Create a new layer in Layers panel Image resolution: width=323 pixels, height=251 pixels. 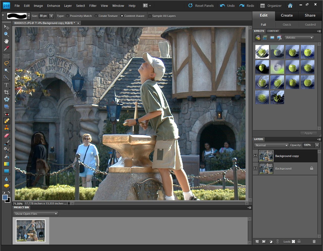(257, 242)
